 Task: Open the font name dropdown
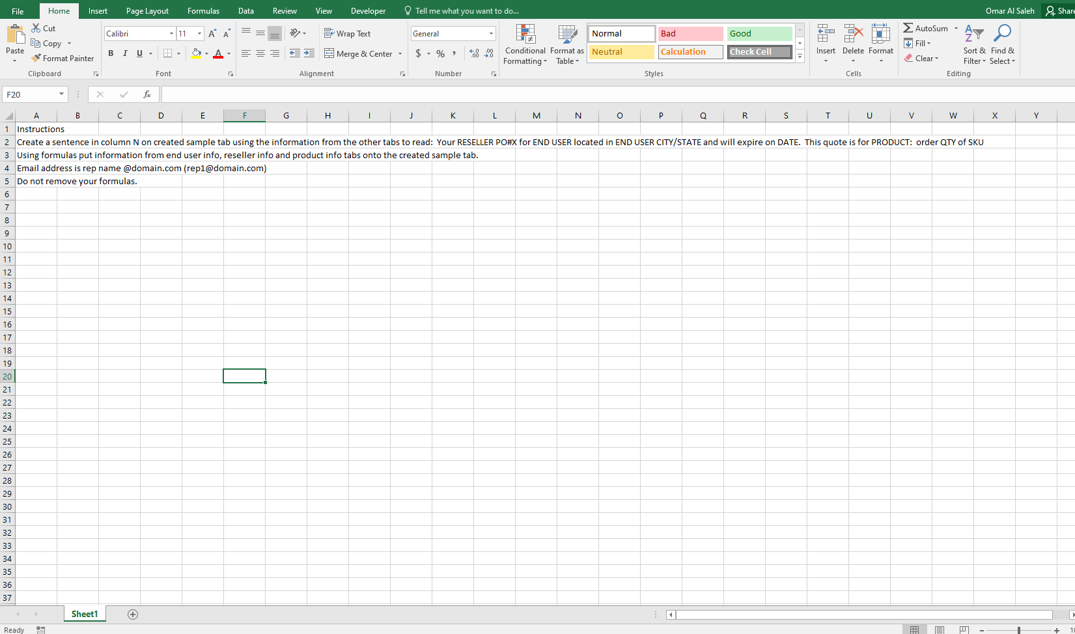click(x=171, y=33)
